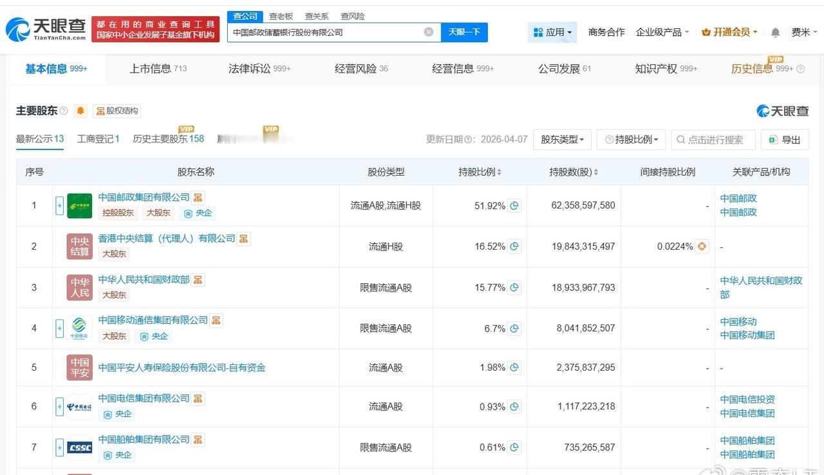Select 查风险 search mode tab
Viewport: 824px width, 475px height.
[352, 16]
